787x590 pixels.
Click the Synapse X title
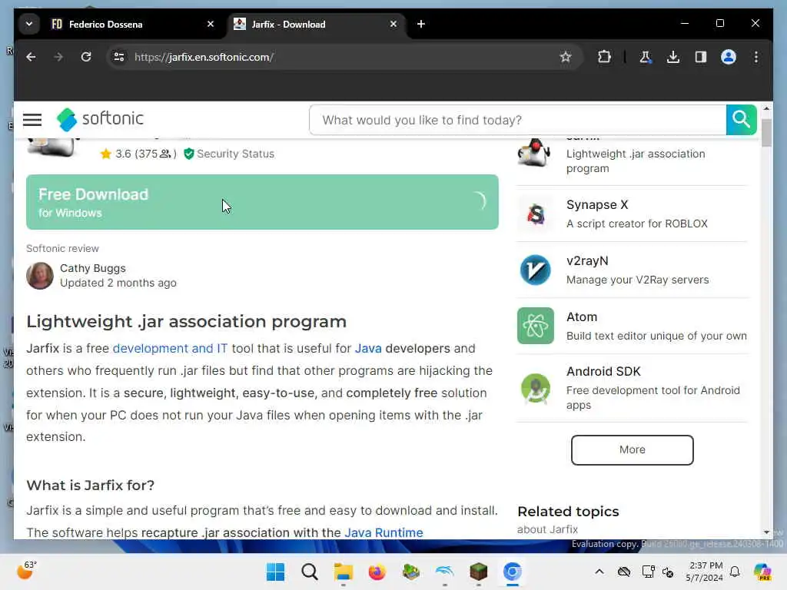pyautogui.click(x=597, y=204)
